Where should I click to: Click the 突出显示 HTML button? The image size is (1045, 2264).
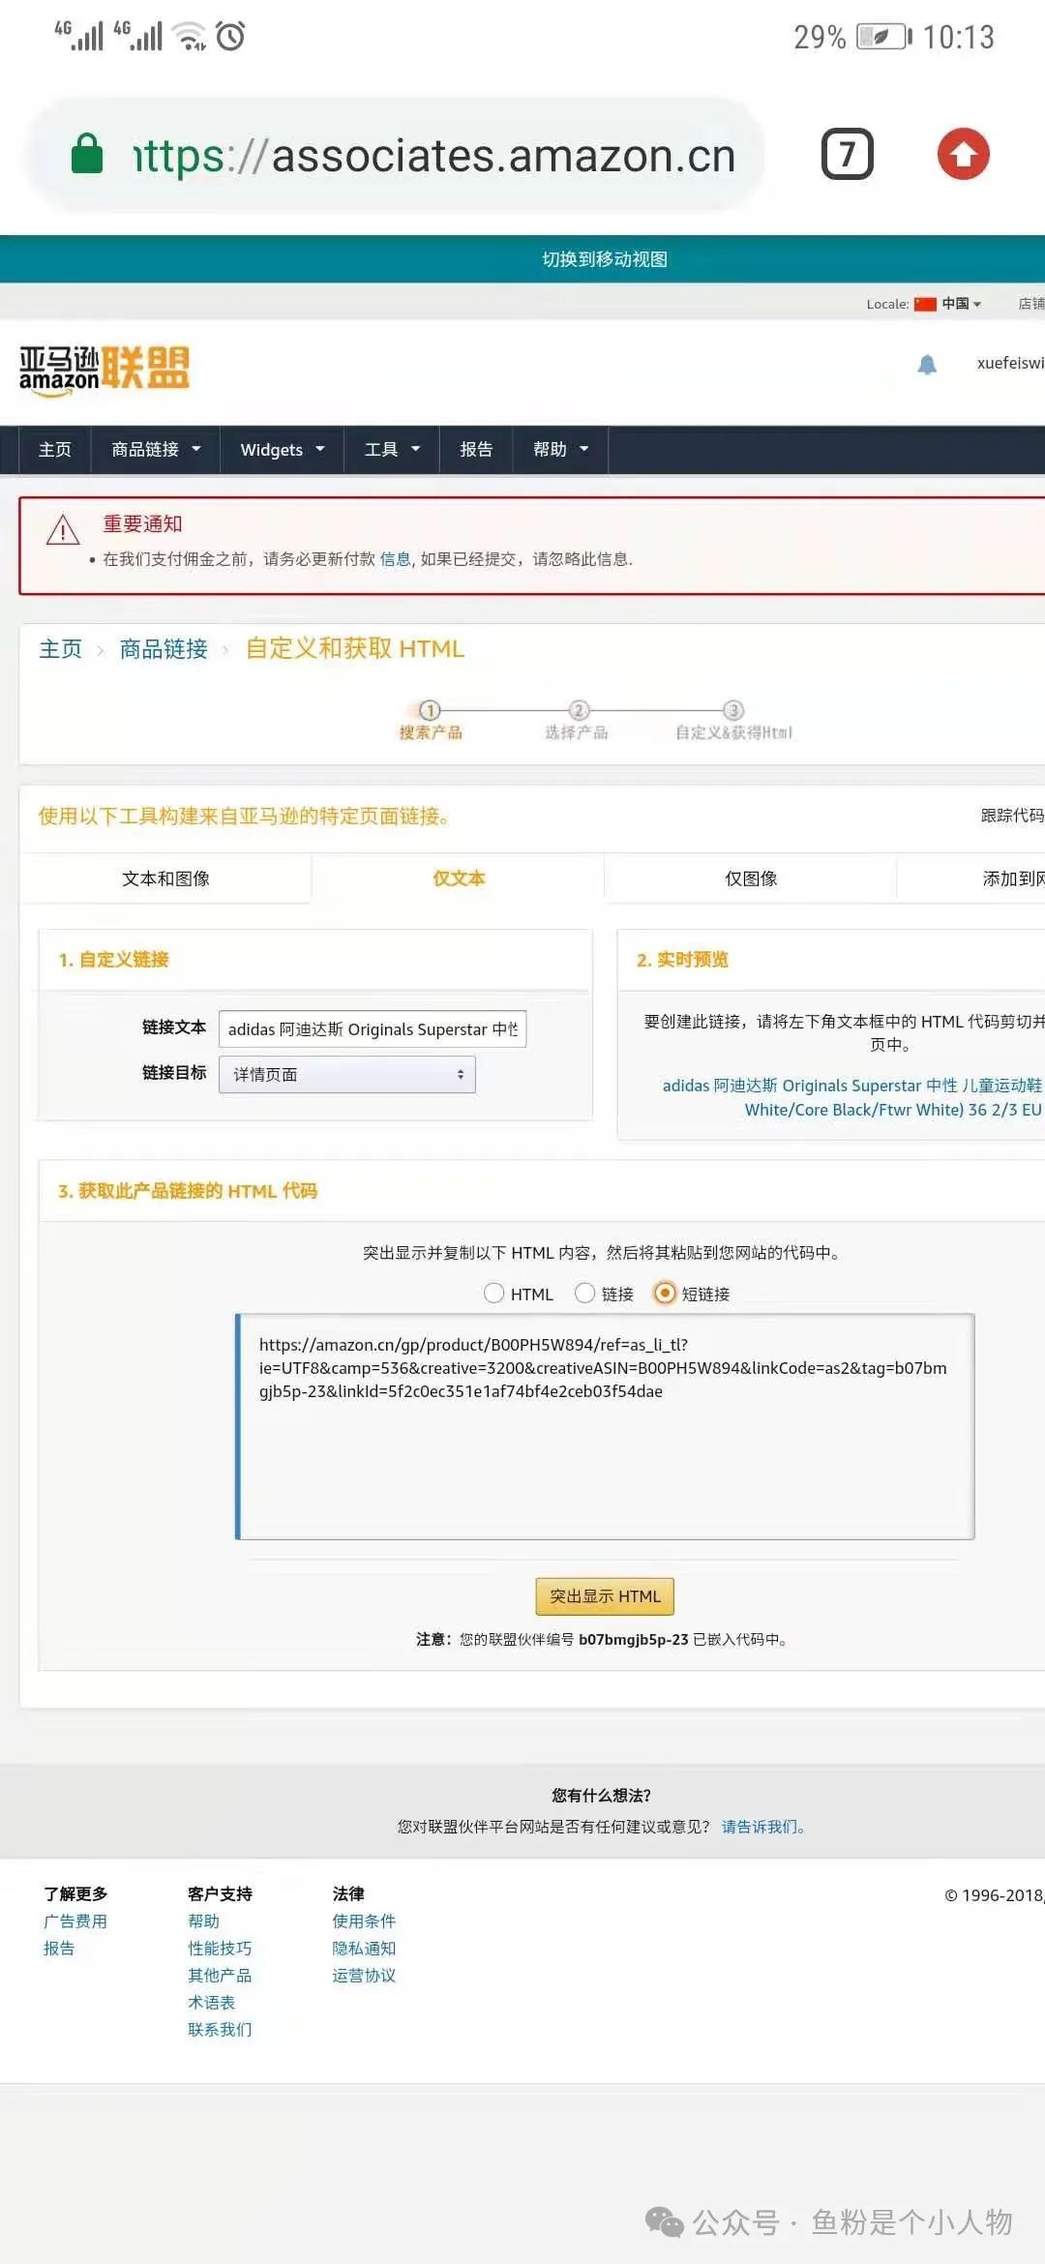(x=605, y=1596)
